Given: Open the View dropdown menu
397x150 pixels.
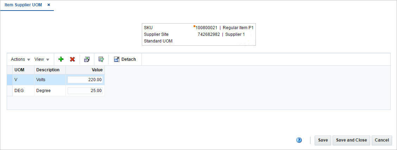Looking at the screenshot, I should point(42,59).
